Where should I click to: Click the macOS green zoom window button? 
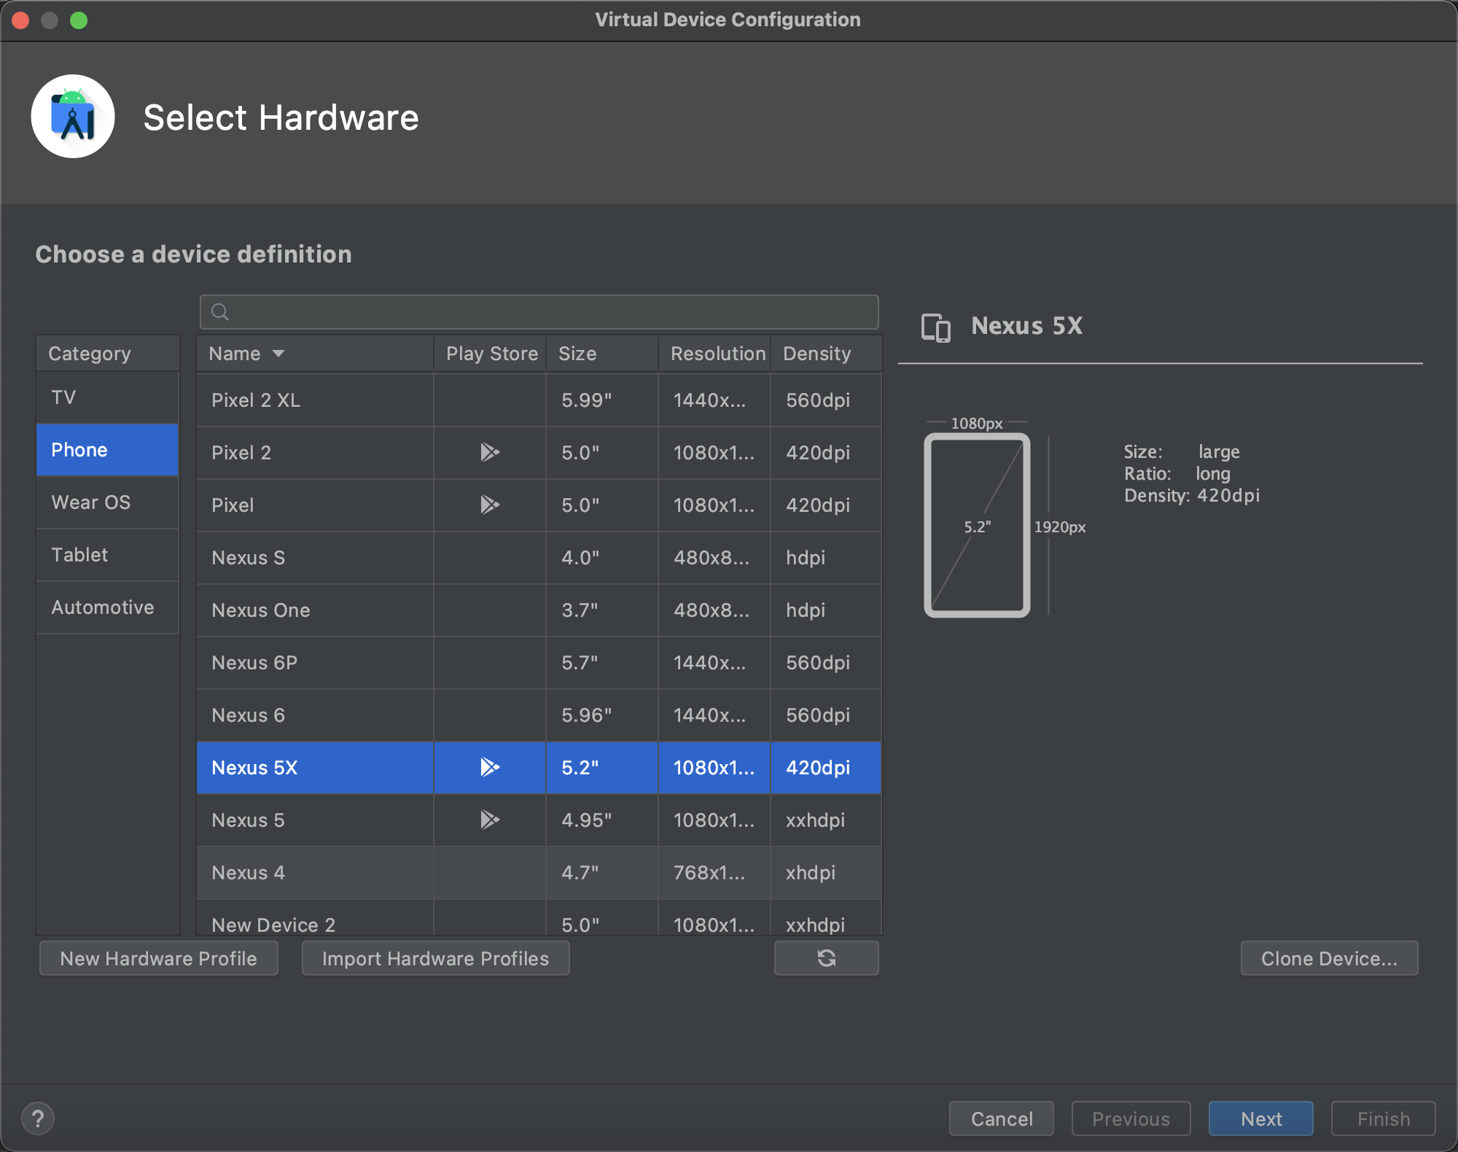(79, 20)
